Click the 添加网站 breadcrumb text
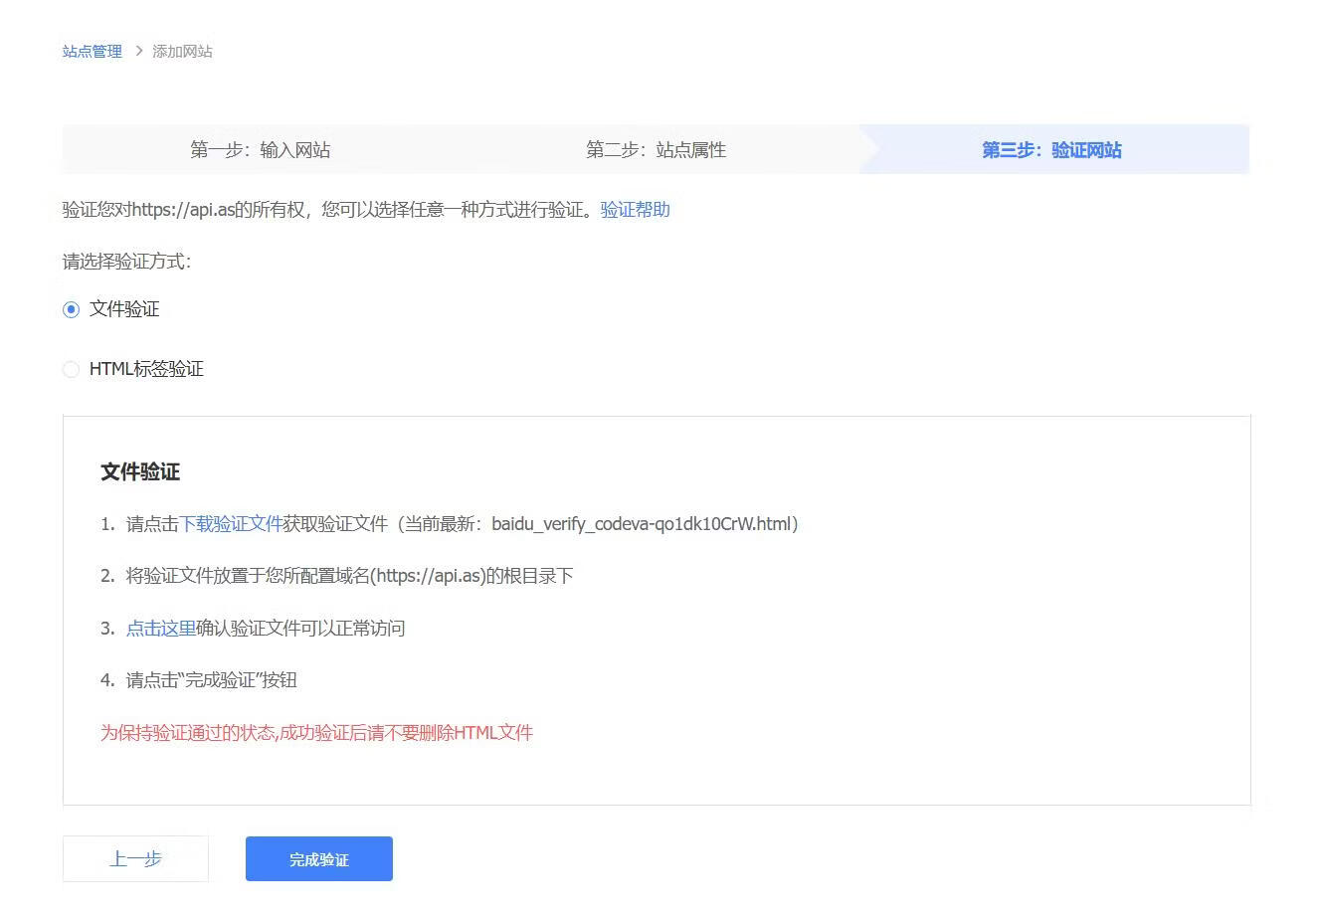This screenshot has width=1320, height=918. (x=182, y=52)
